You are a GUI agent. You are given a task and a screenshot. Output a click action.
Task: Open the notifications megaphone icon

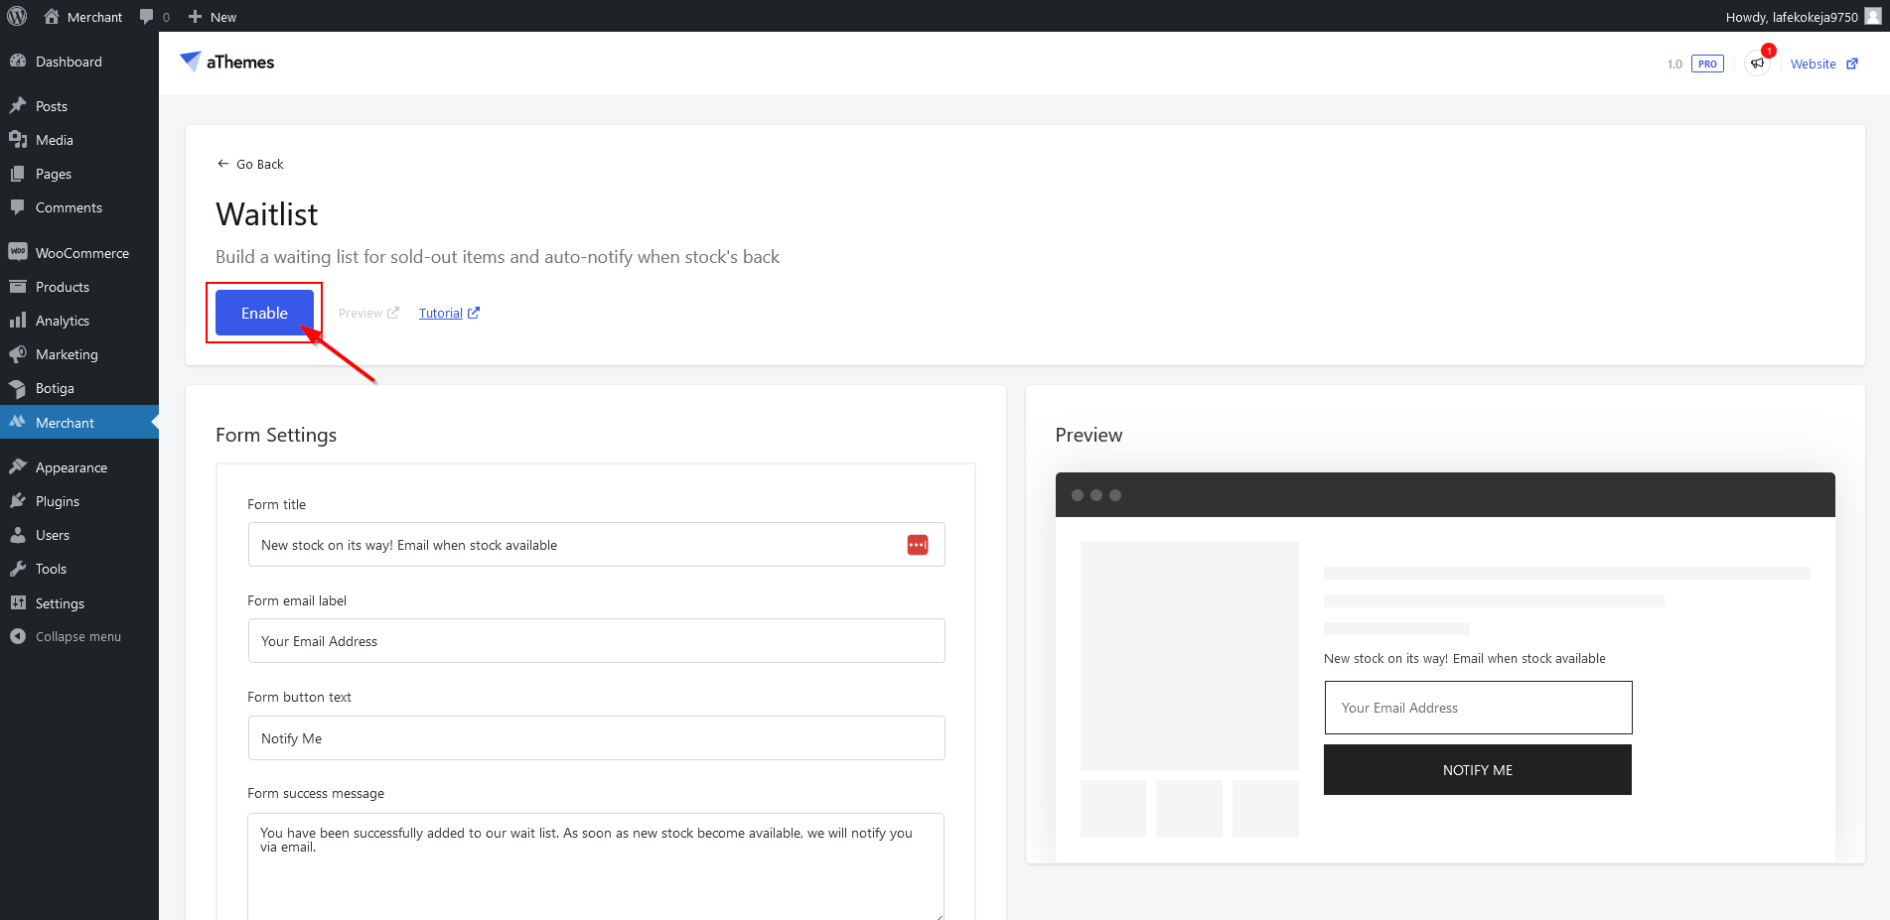coord(1757,64)
